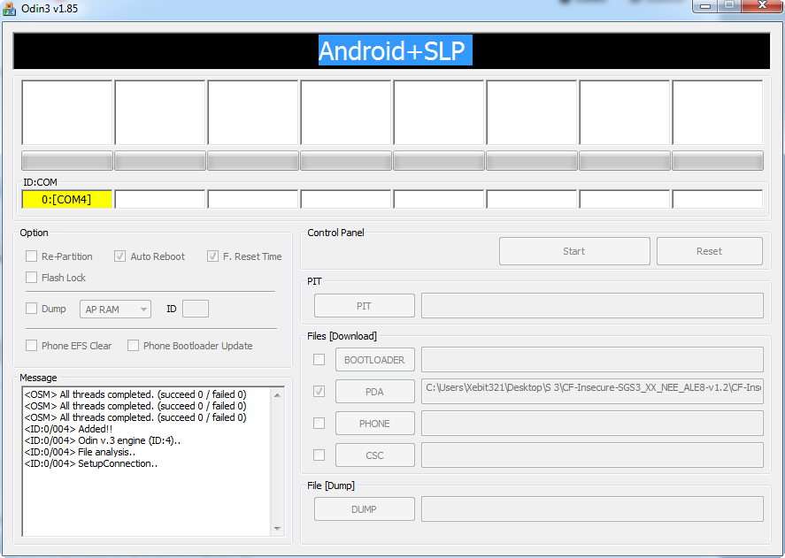The height and width of the screenshot is (558, 785).
Task: Enable the Re-Partition checkbox
Action: [32, 256]
